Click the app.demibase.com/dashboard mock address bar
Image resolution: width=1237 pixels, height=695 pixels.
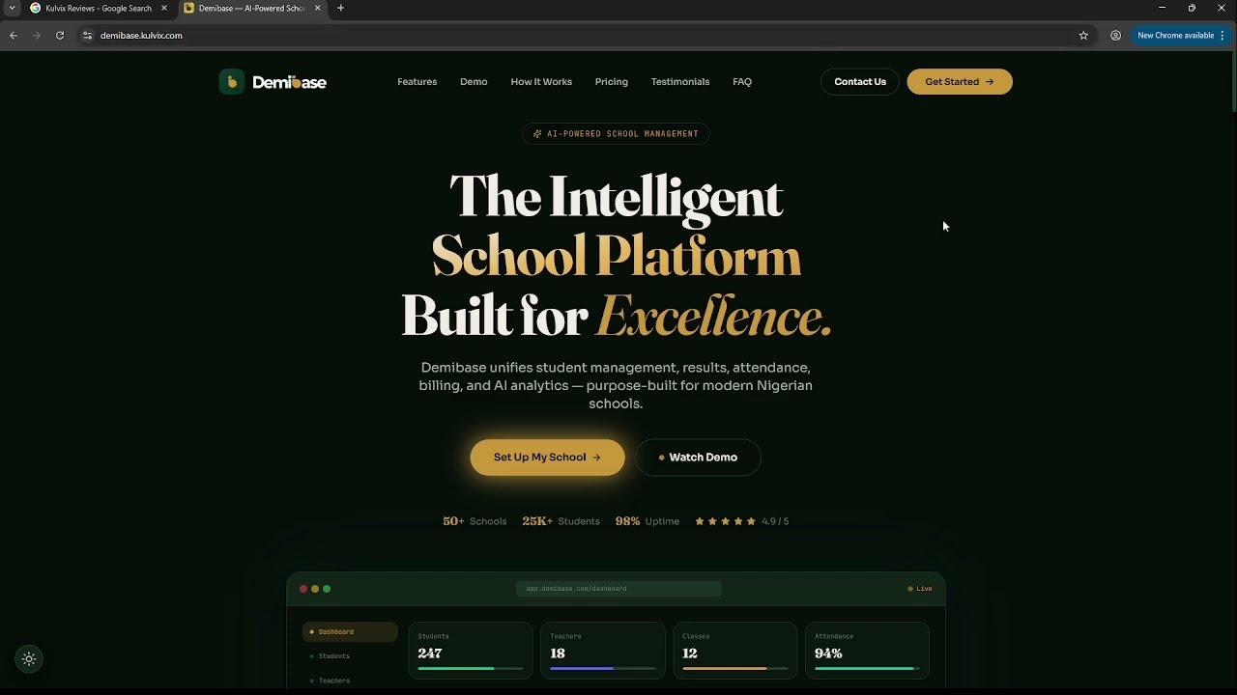click(618, 589)
